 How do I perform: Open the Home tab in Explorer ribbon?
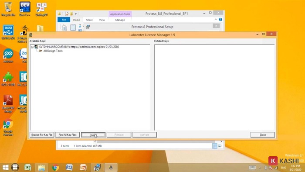[76, 20]
